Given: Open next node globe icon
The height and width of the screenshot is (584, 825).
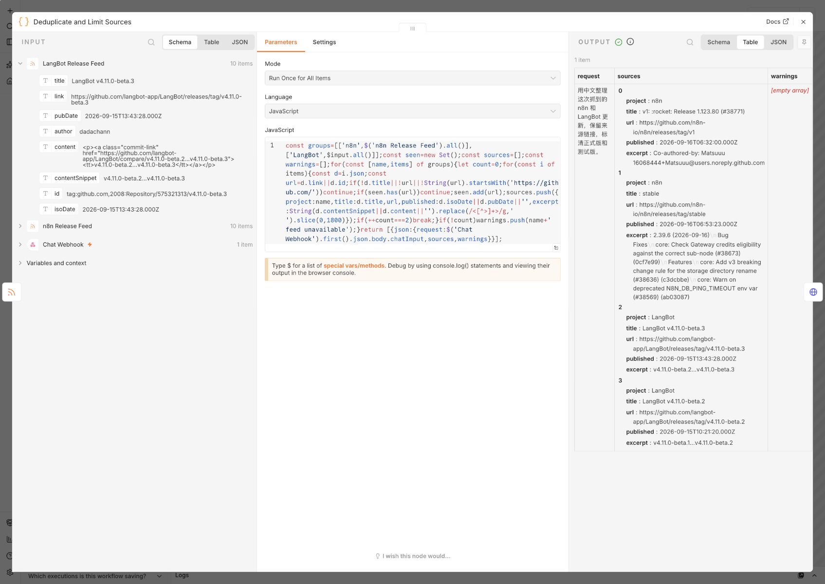Looking at the screenshot, I should tap(813, 292).
